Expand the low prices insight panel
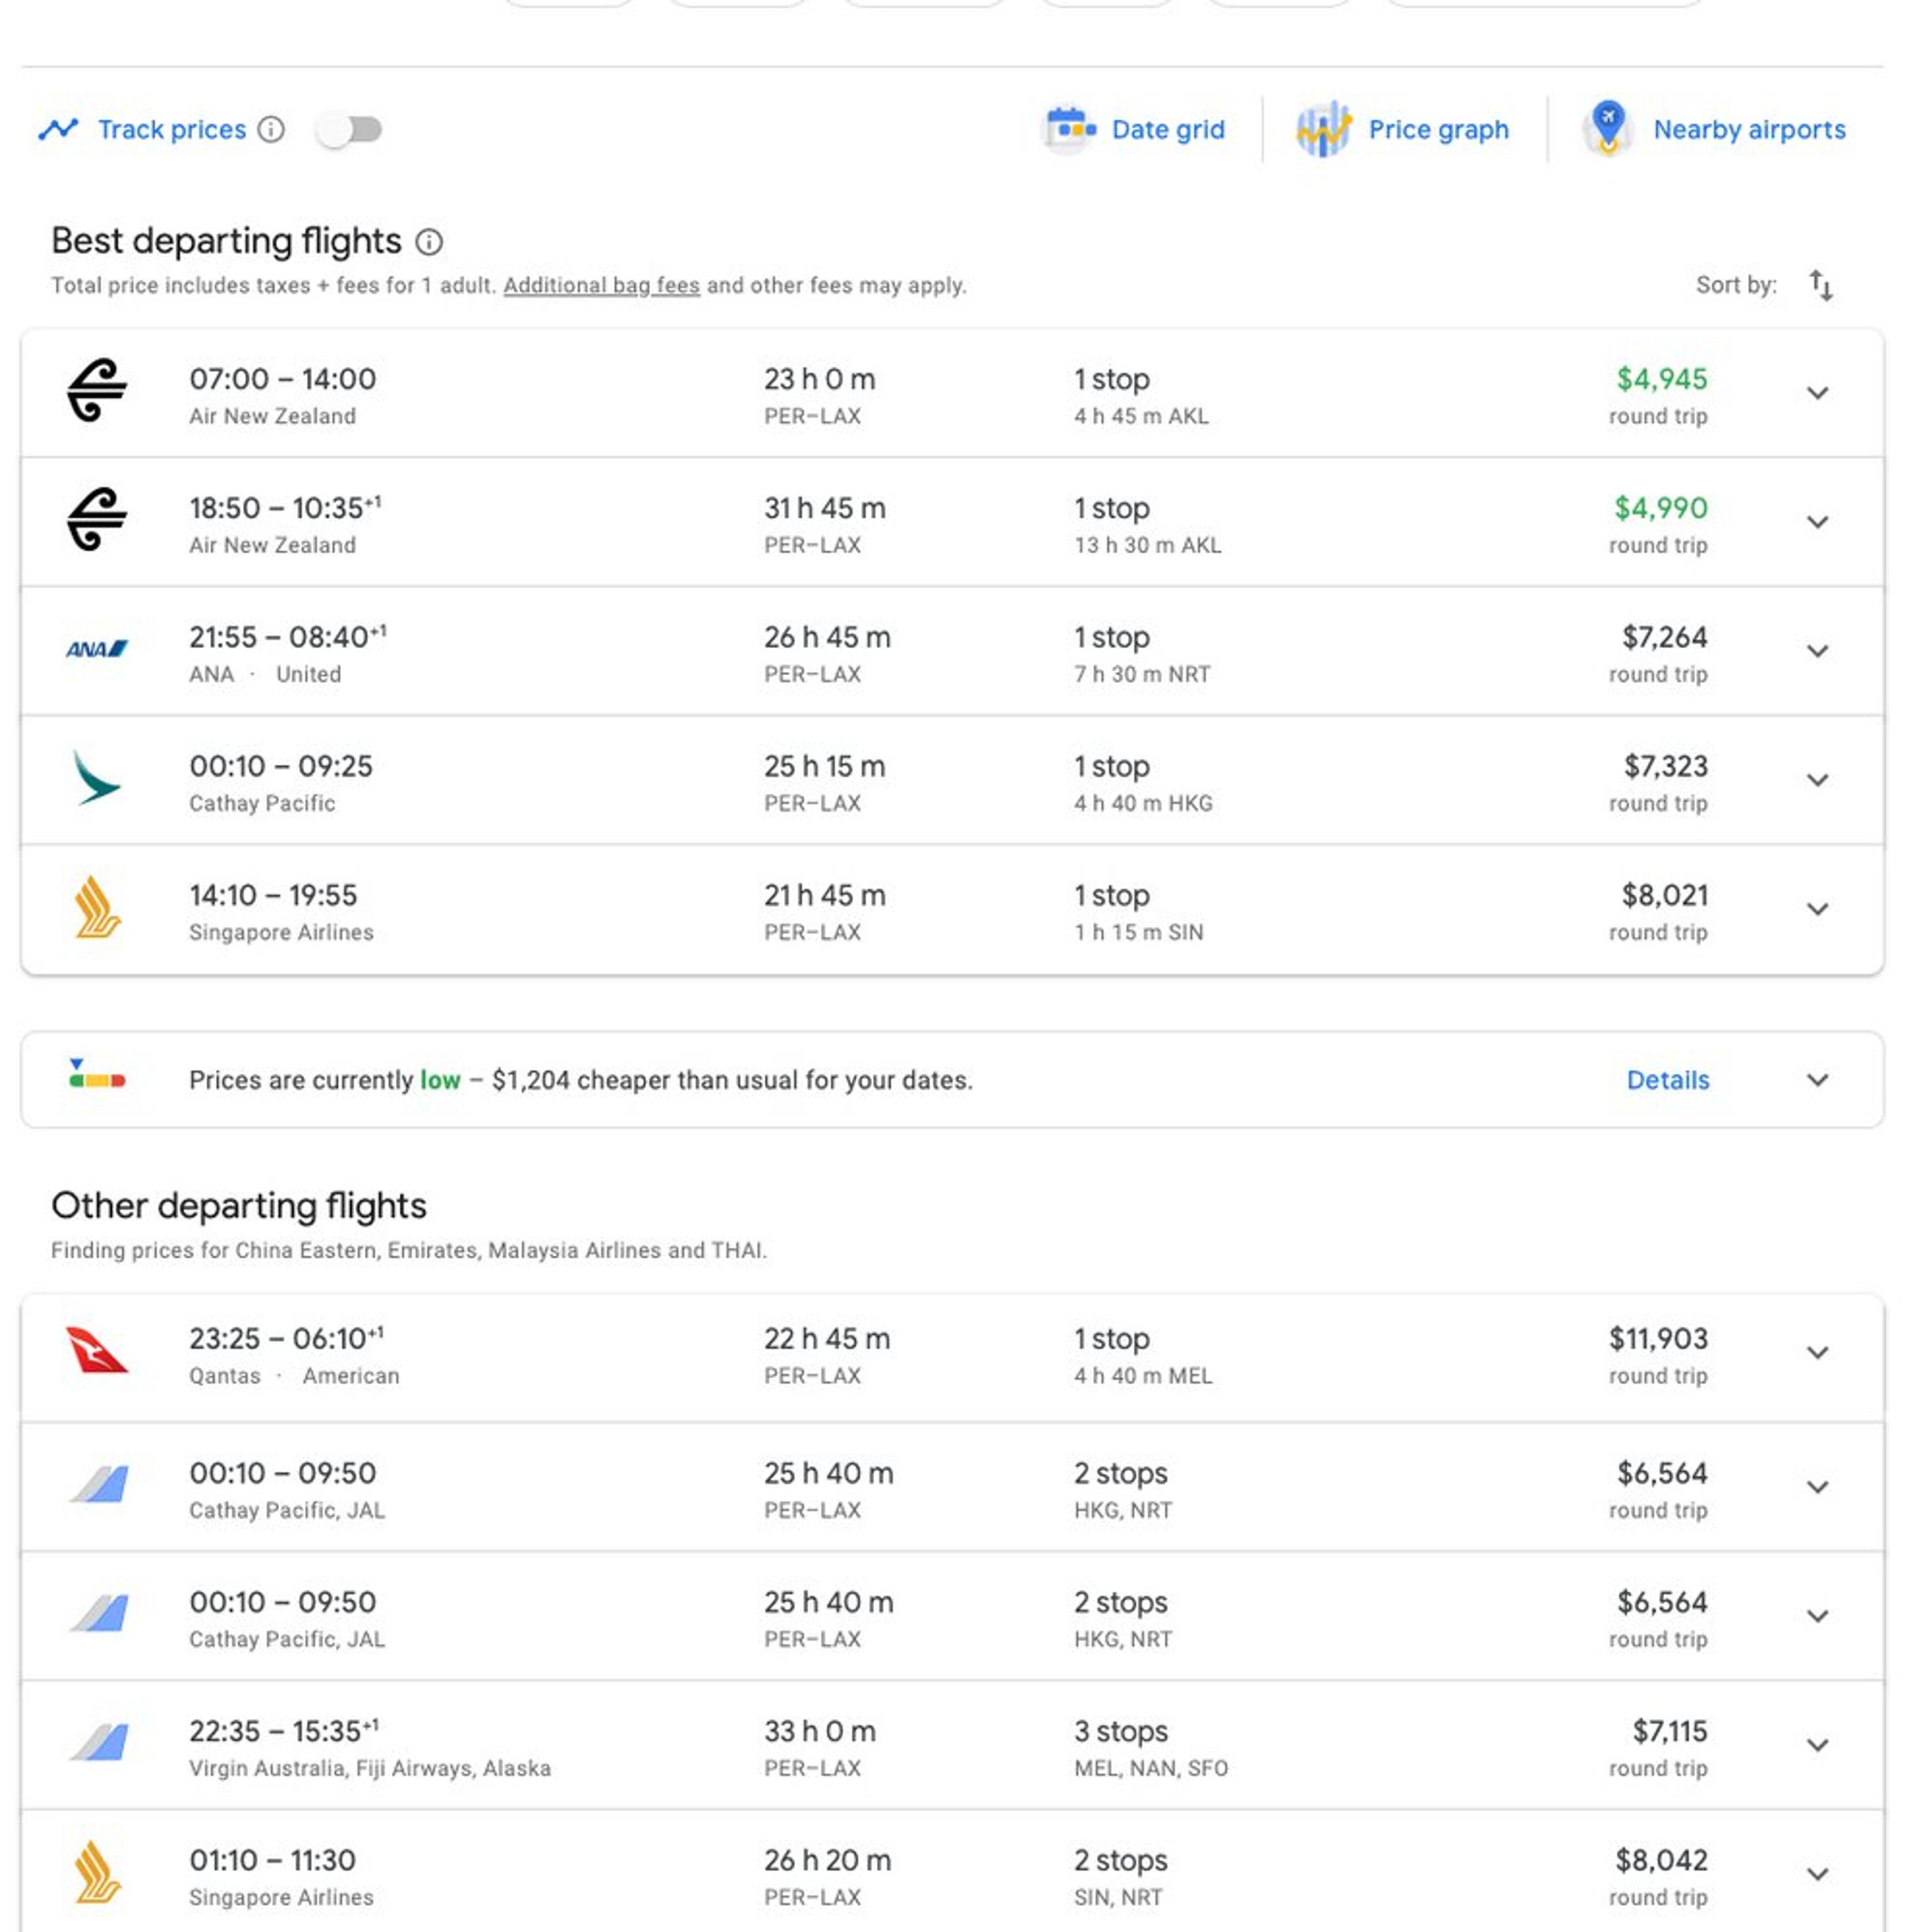The width and height of the screenshot is (1932, 1932). coord(1817,1080)
